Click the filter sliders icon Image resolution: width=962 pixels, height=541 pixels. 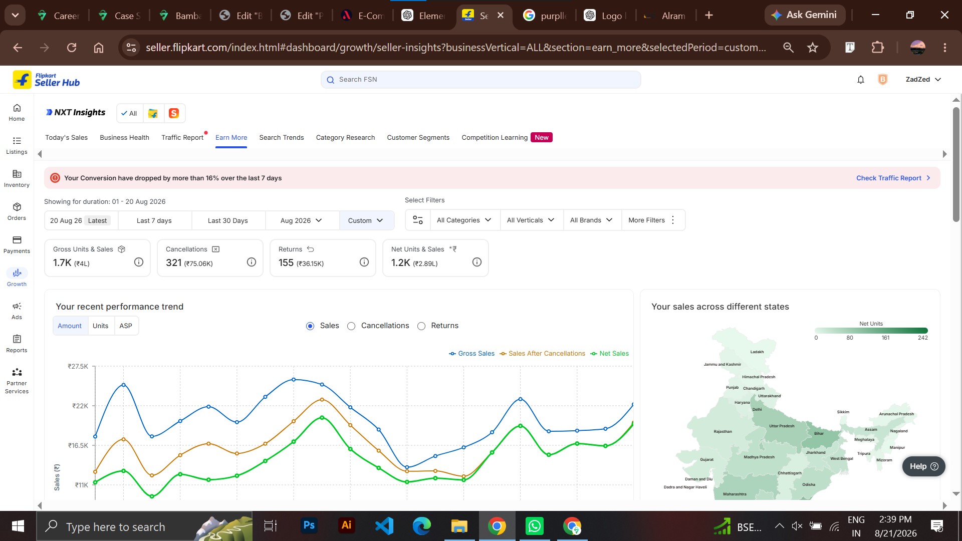pyautogui.click(x=418, y=220)
